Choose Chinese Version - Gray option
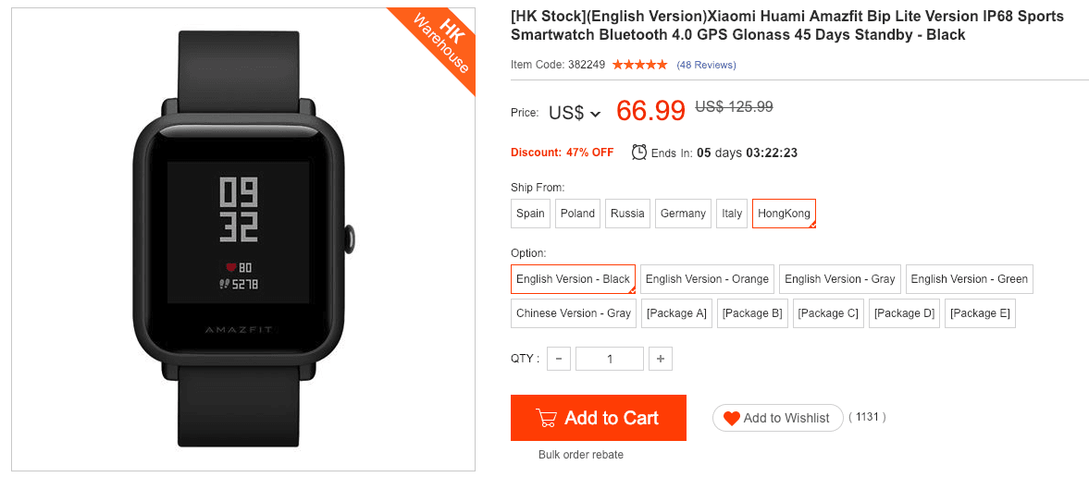The width and height of the screenshot is (1089, 477). 574,313
